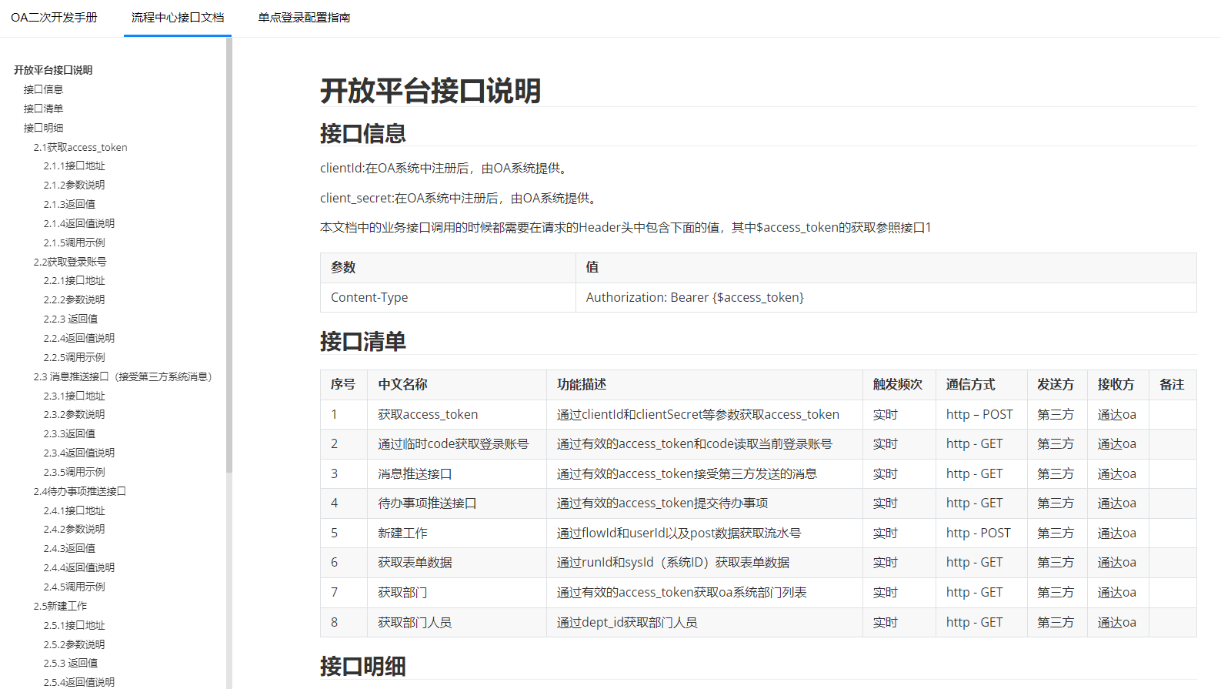The image size is (1221, 689).
Task: Open 2.5新建工作 in sidebar
Action: (x=60, y=606)
